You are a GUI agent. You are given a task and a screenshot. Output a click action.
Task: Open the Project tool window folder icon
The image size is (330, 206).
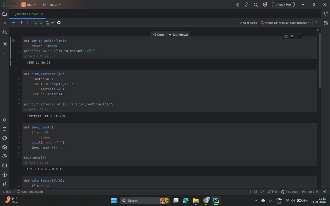pyautogui.click(x=4, y=14)
